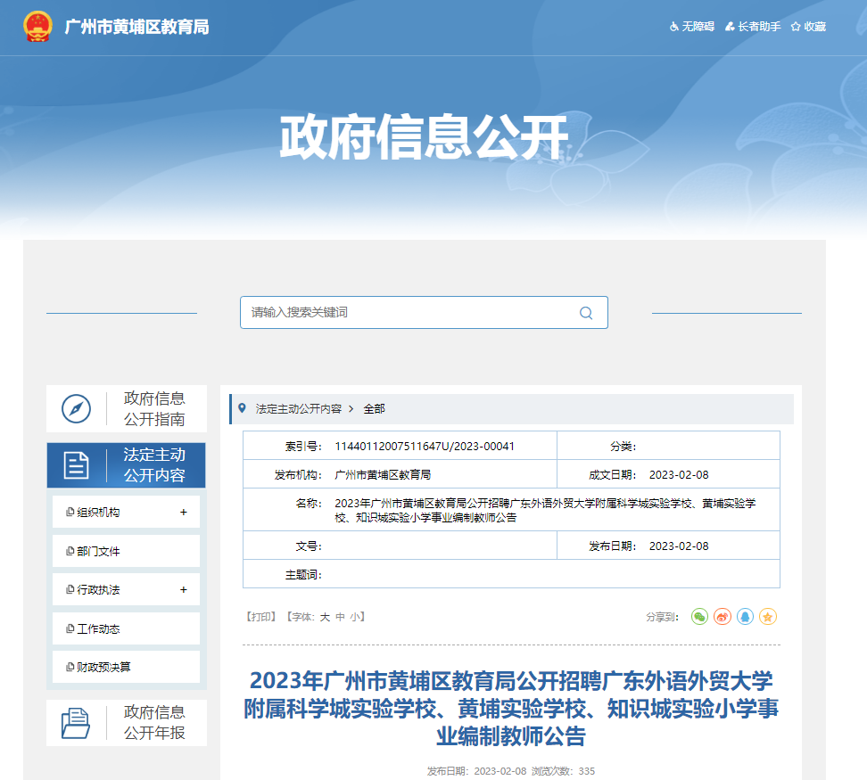Share to WeChat green icon
This screenshot has height=780, width=867.
coord(700,617)
